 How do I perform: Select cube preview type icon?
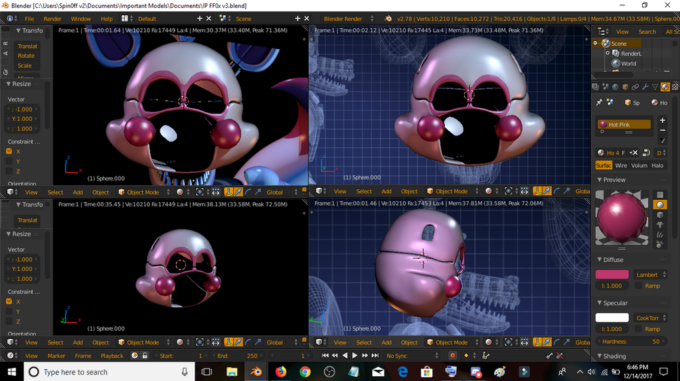(660, 215)
